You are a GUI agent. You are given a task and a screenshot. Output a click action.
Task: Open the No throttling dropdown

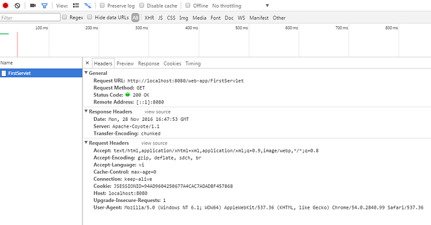240,6
